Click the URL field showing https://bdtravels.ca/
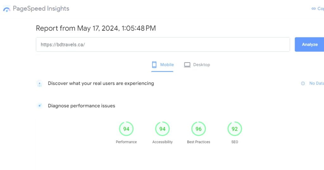Image resolution: width=324 pixels, height=170 pixels. pos(163,44)
